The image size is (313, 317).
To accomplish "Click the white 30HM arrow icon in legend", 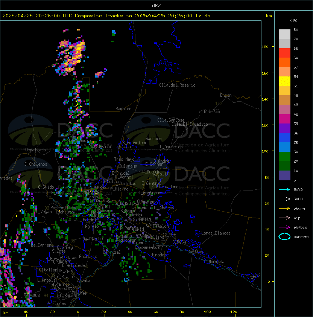I will [284, 199].
